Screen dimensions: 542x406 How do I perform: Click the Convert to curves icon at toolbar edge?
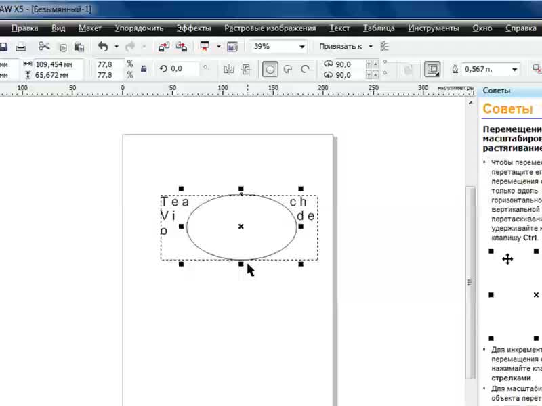pyautogui.click(x=537, y=69)
